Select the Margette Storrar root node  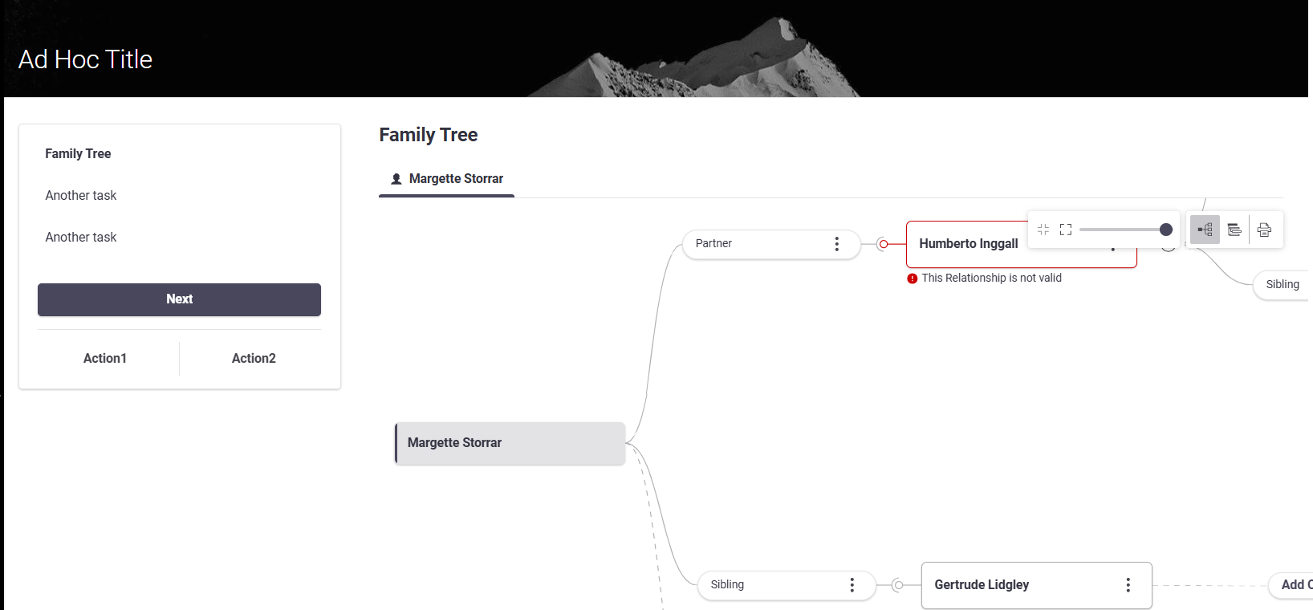[510, 443]
